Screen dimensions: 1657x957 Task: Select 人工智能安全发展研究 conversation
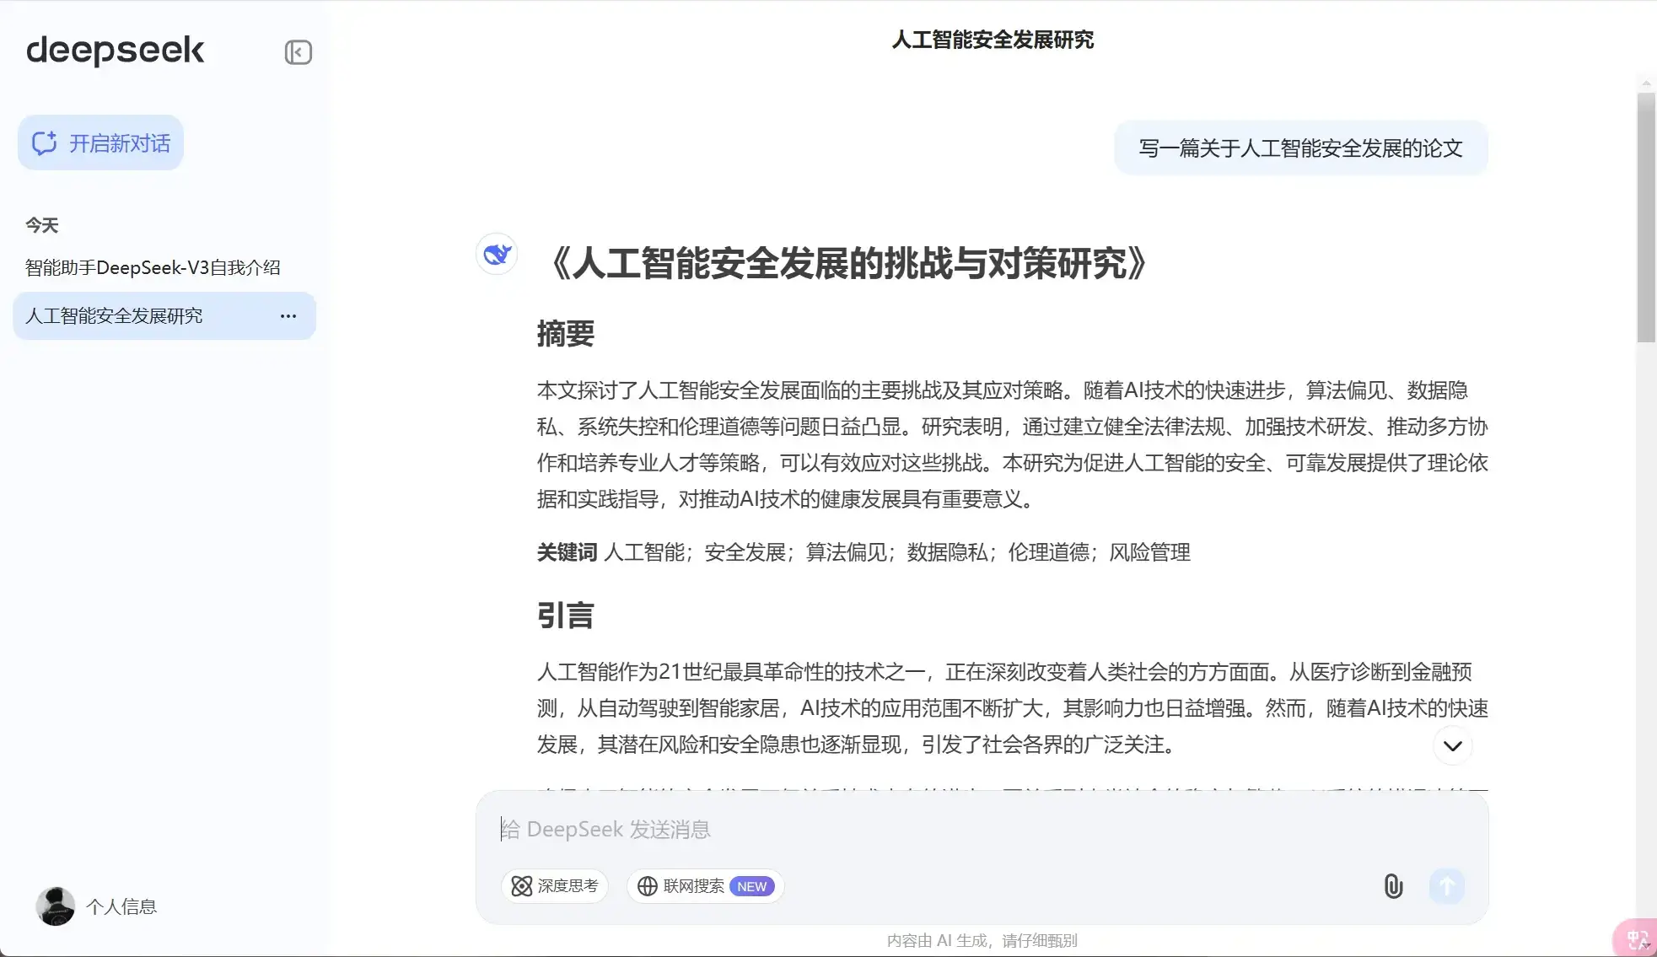point(114,316)
